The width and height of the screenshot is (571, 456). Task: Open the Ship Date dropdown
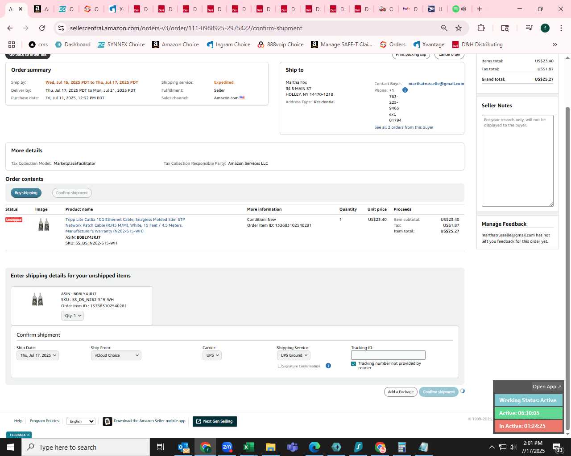pos(37,355)
